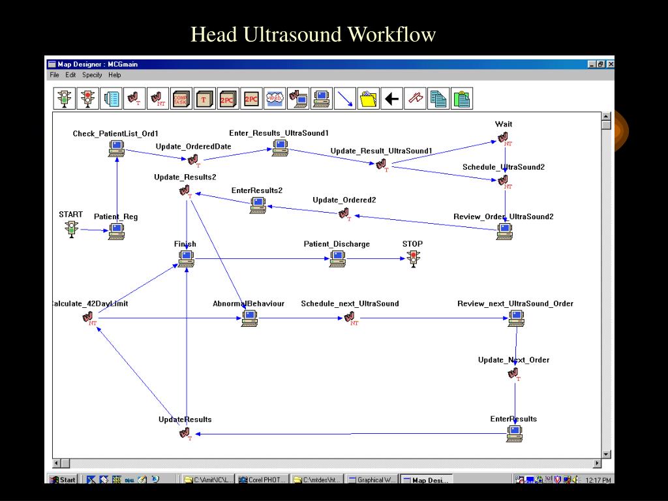Viewport: 668px width, 501px height.
Task: Select the red axe cut tool
Action: click(415, 99)
